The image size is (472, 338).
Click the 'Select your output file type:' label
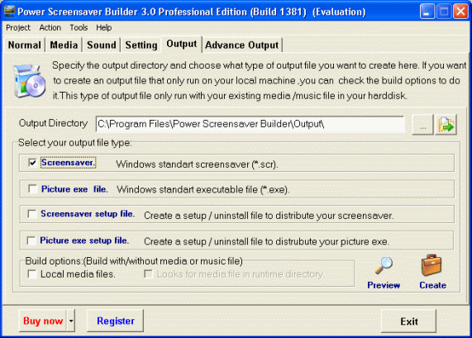75,143
